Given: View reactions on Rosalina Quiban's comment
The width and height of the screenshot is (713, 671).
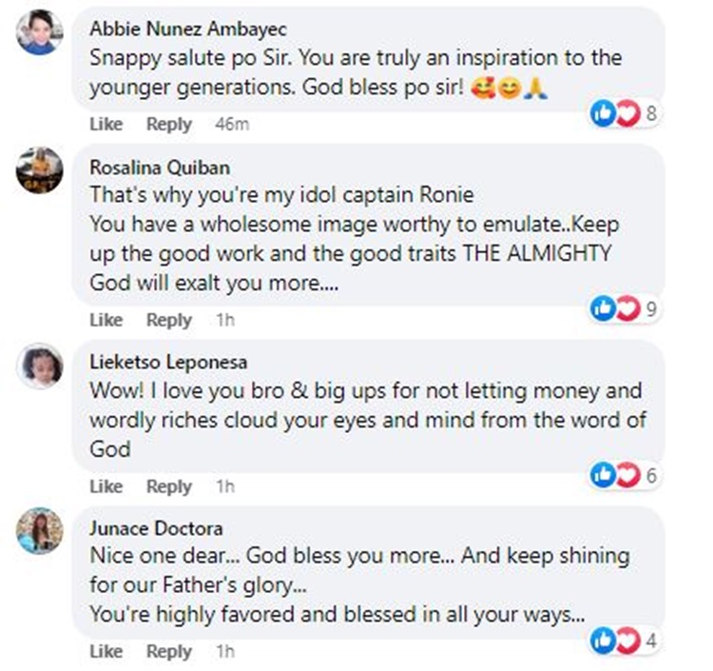Looking at the screenshot, I should tap(625, 307).
